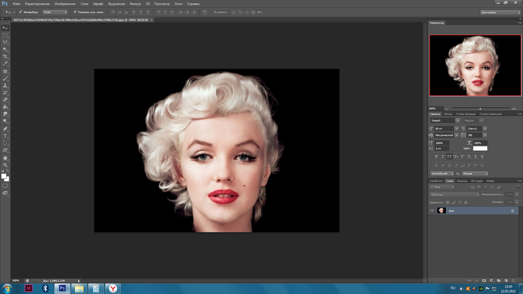Toggle All Caps text style button

coord(449,157)
